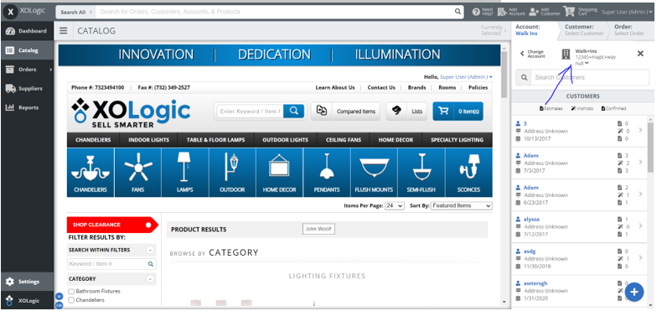The height and width of the screenshot is (311, 662).
Task: Close the account panel with the X
Action: pyautogui.click(x=640, y=54)
